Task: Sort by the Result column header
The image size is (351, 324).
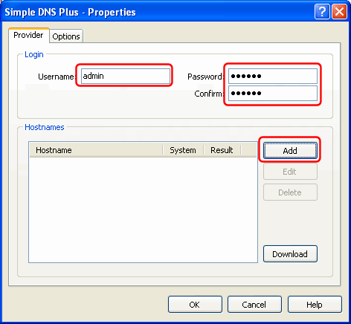Action: click(x=222, y=150)
